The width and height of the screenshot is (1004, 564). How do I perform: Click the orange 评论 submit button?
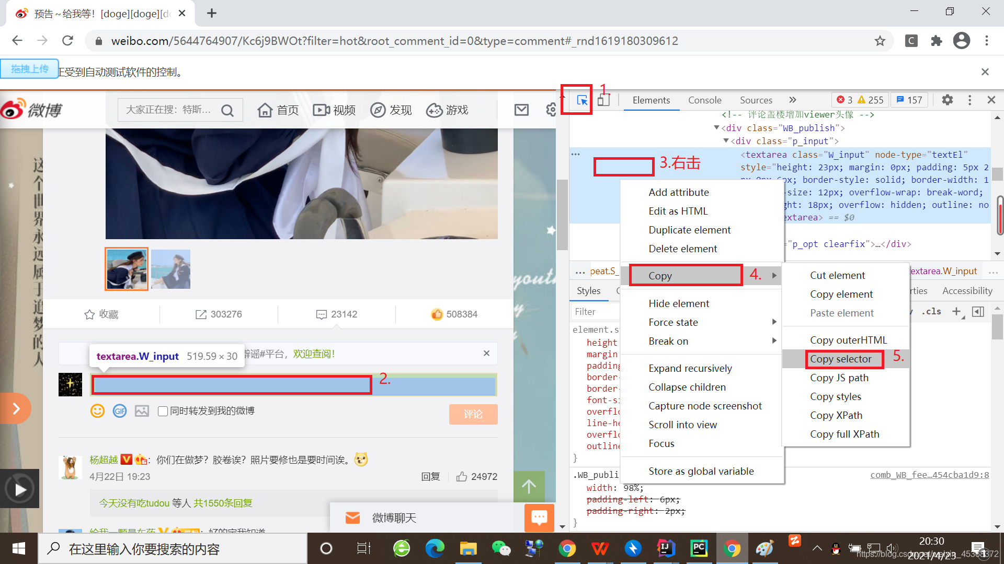click(x=473, y=414)
